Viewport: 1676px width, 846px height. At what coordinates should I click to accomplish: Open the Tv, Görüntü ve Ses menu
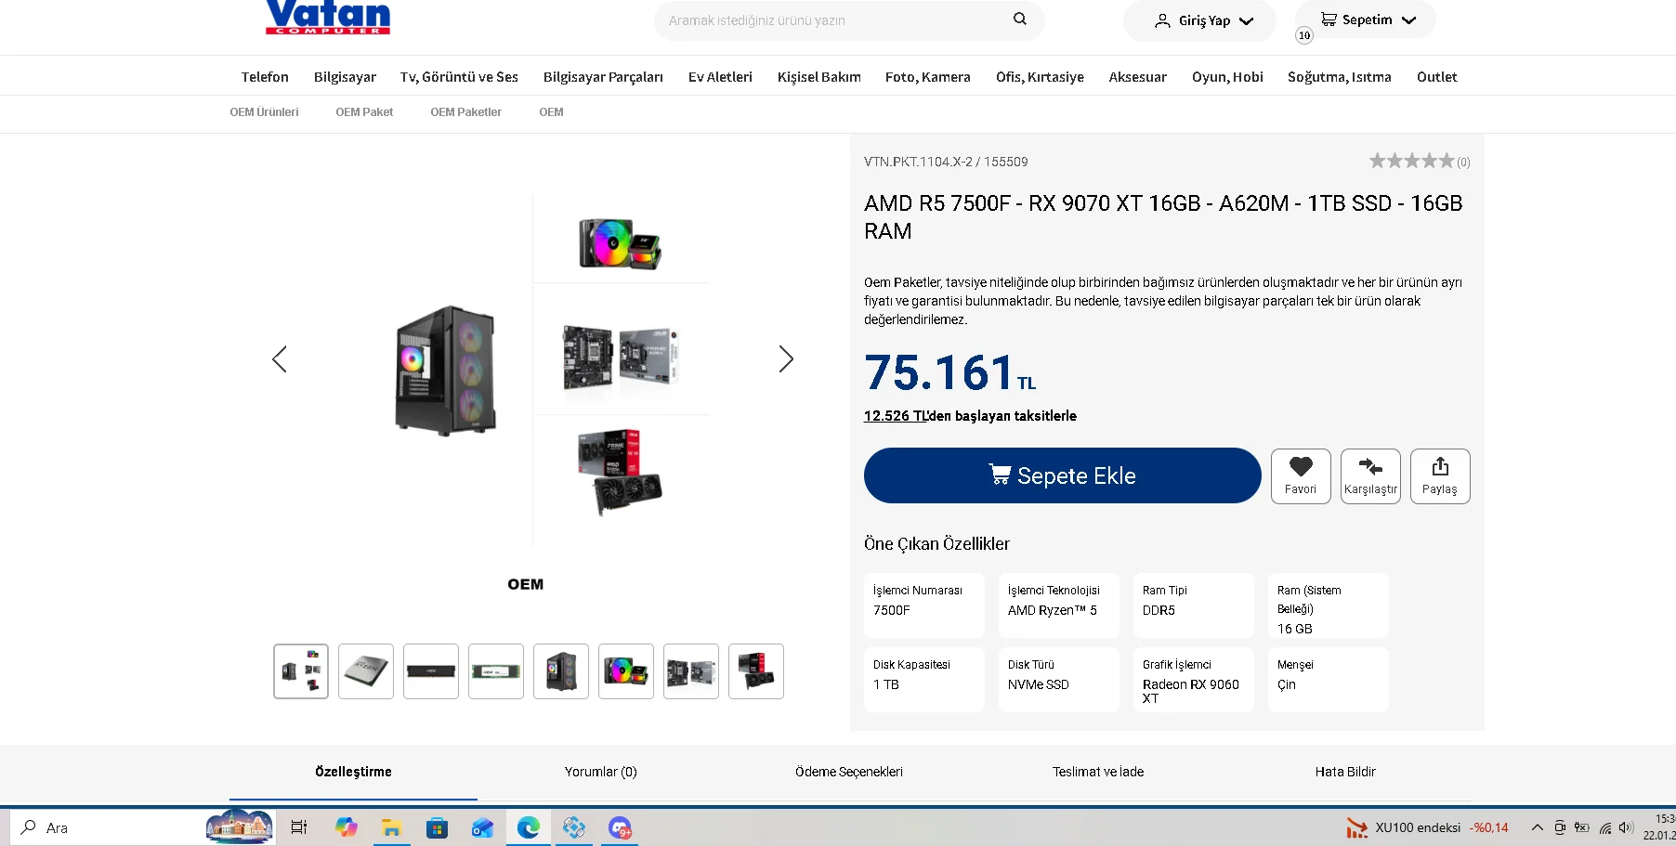click(x=459, y=77)
